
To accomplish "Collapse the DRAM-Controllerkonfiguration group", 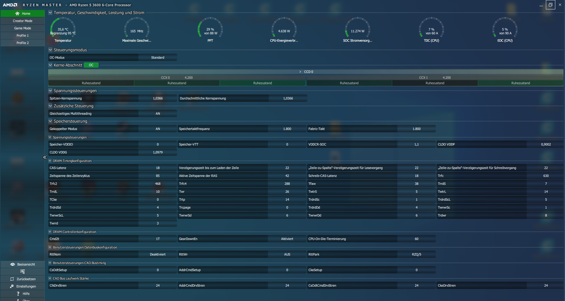I will click(50, 232).
